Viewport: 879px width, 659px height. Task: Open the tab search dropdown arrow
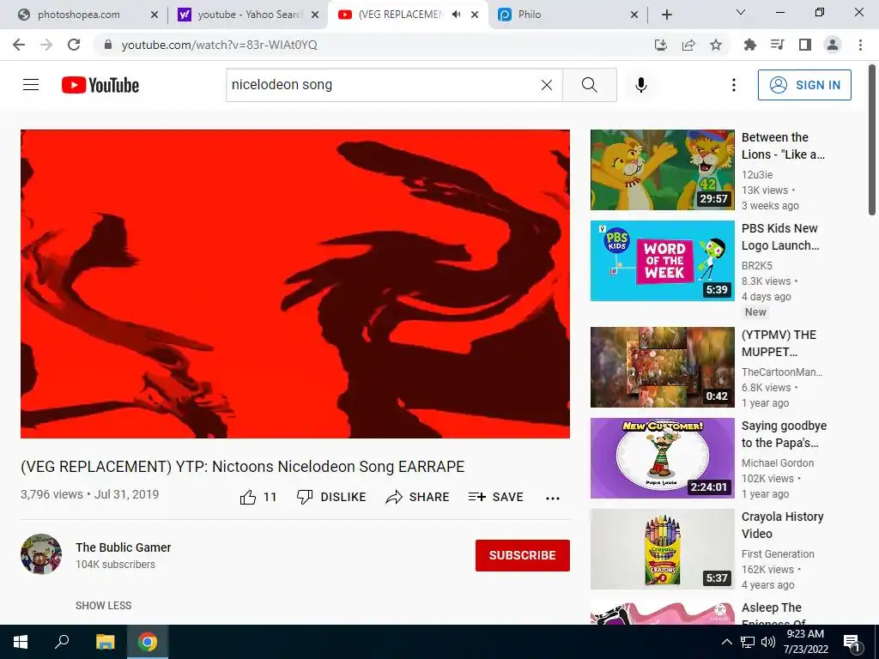coord(741,12)
